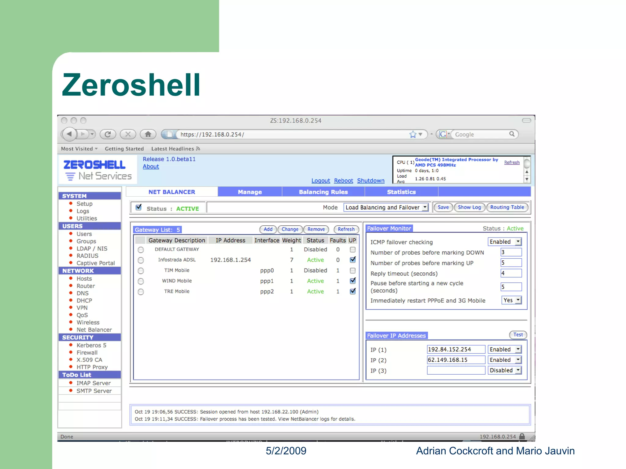Viewport: 626px width, 469px height.
Task: Click the IP (1) address field
Action: (456, 349)
